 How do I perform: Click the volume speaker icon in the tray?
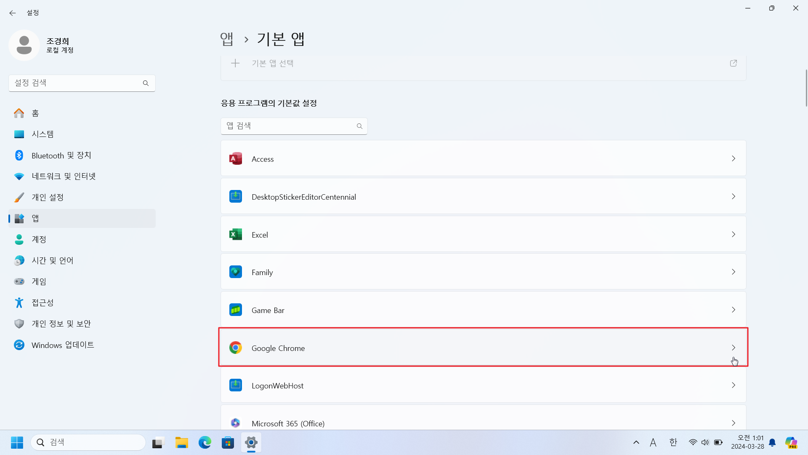705,442
